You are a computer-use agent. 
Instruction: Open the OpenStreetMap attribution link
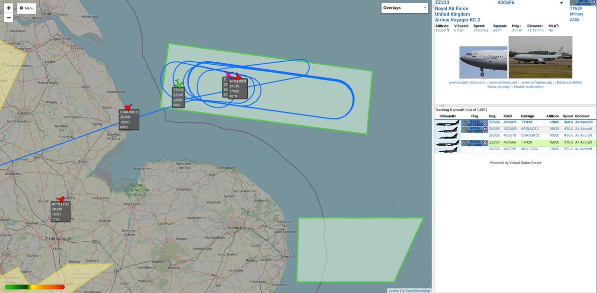click(x=418, y=291)
